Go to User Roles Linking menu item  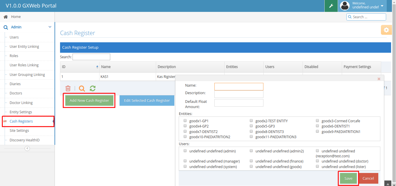click(x=24, y=65)
